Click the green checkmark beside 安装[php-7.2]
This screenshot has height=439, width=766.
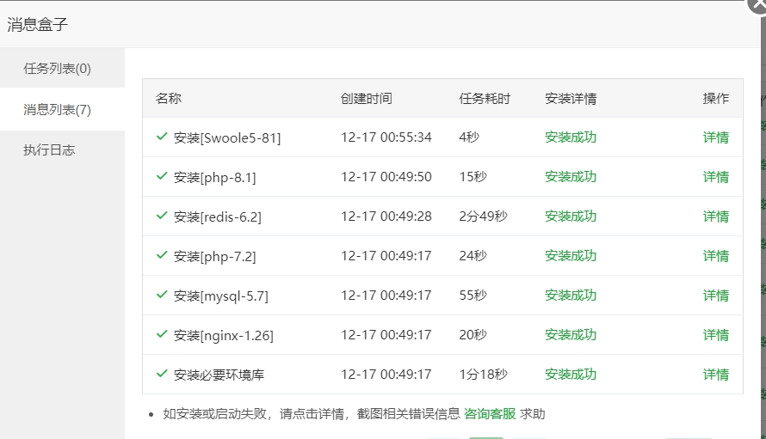click(162, 255)
